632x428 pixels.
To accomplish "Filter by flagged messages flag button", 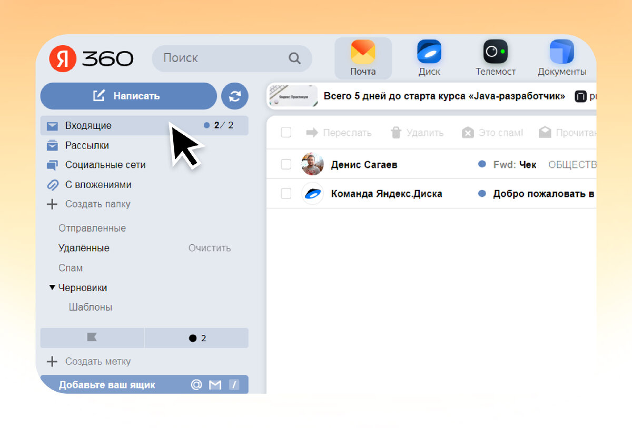I will pyautogui.click(x=92, y=338).
